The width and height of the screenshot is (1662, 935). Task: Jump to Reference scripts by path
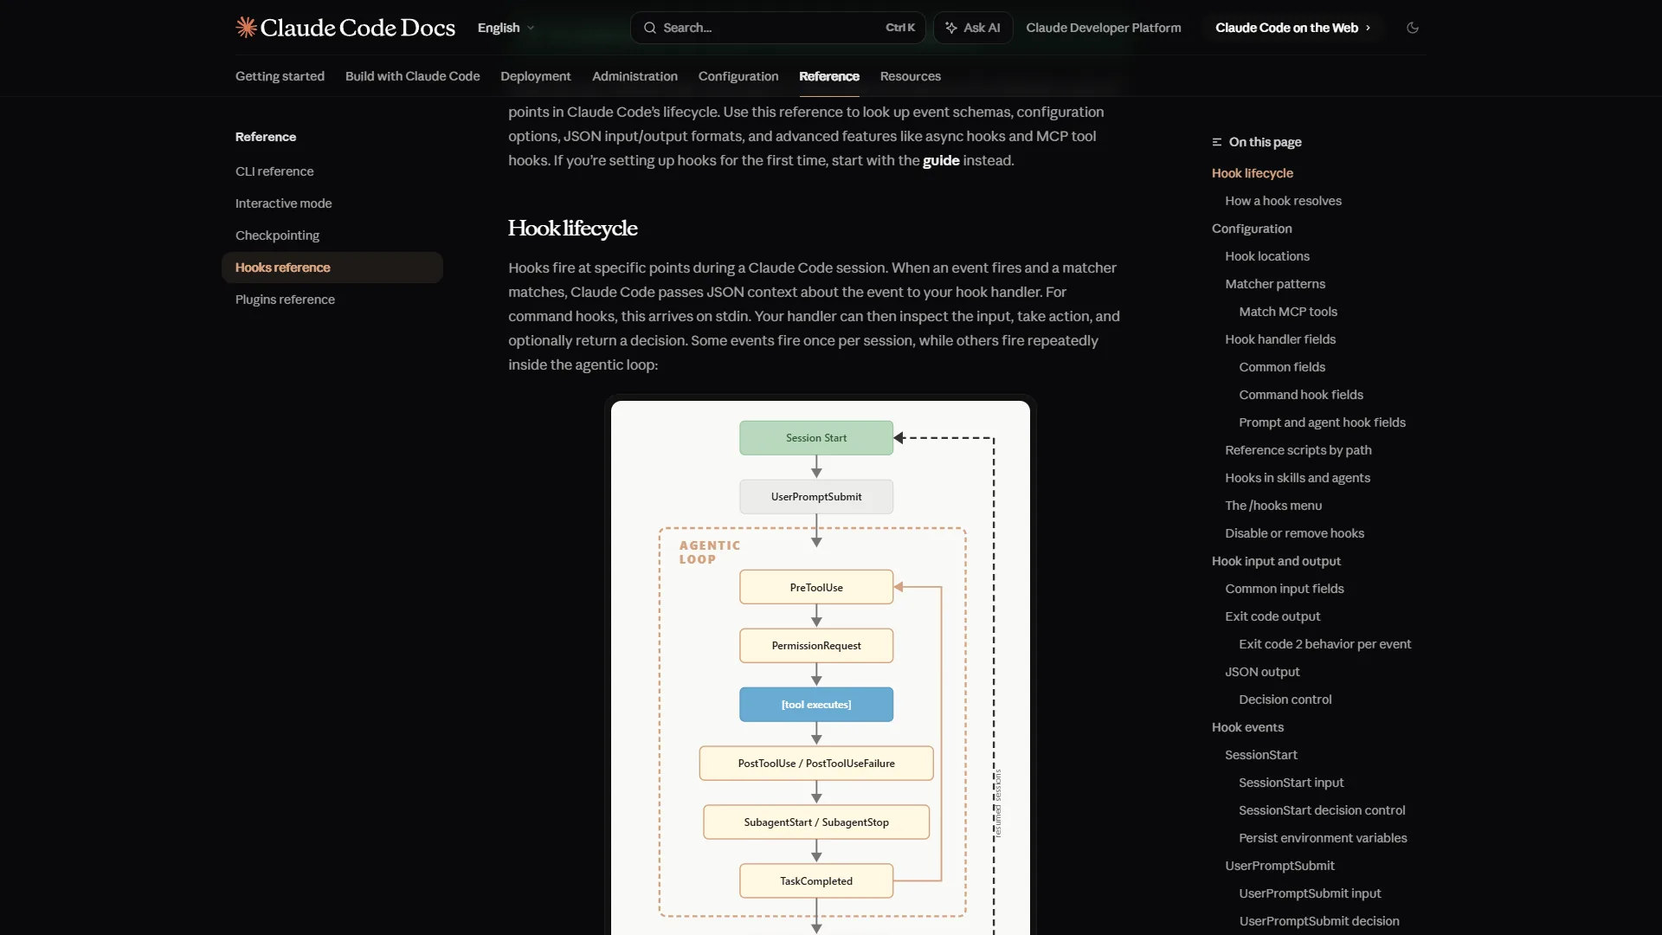(1298, 450)
